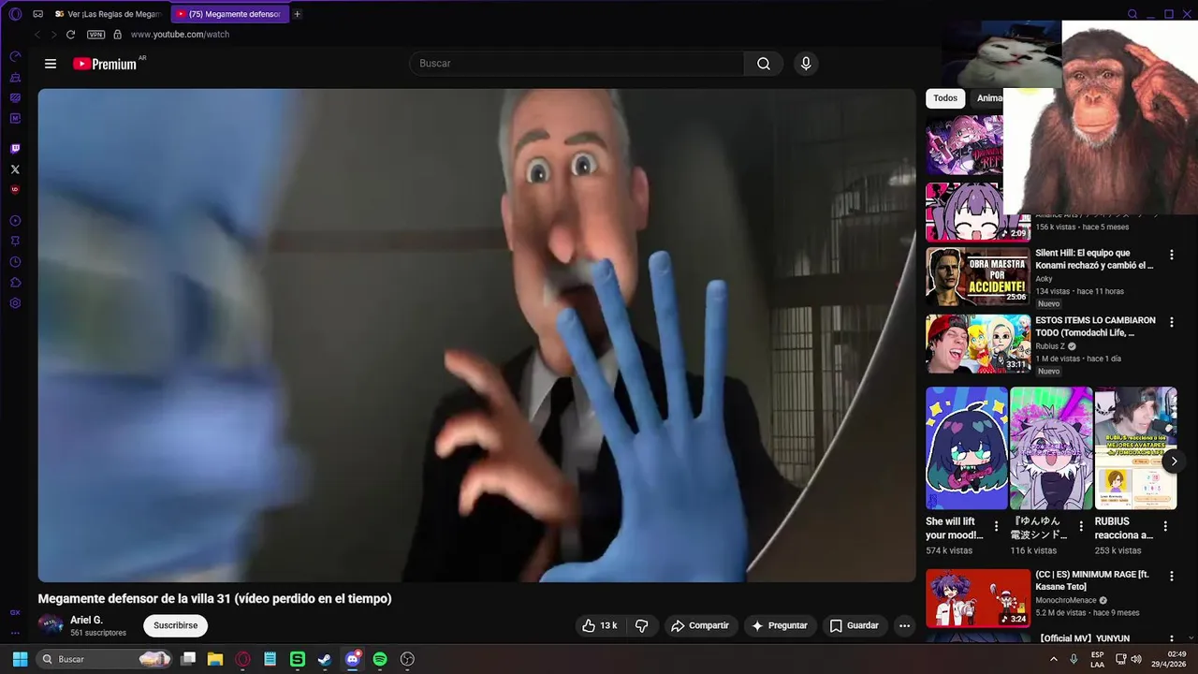The height and width of the screenshot is (674, 1198).
Task: Open the 'ゆんゆん 電波シンド' short thumbnail
Action: pos(1051,447)
